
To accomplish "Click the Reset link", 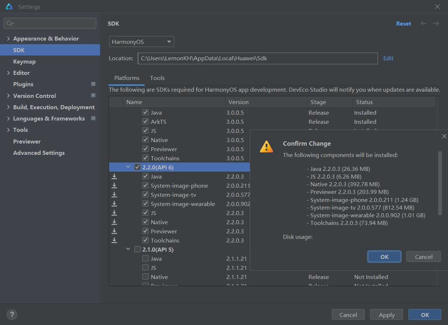I will click(404, 24).
